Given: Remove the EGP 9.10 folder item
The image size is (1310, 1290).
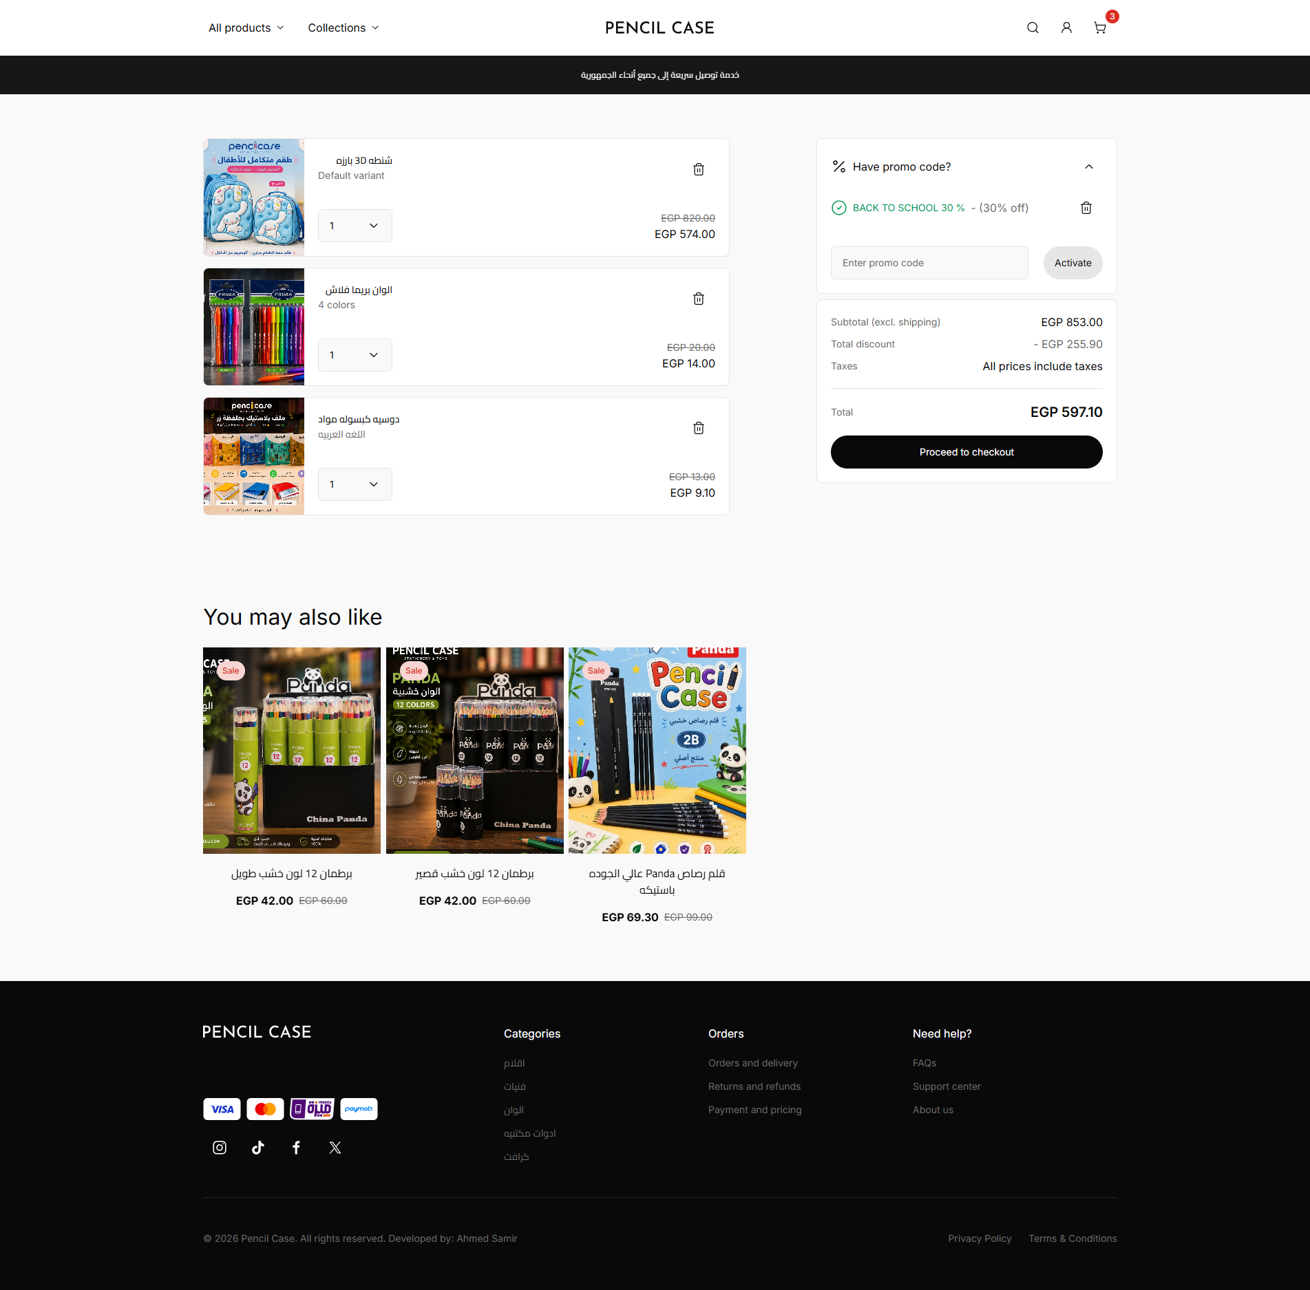Looking at the screenshot, I should [x=699, y=428].
